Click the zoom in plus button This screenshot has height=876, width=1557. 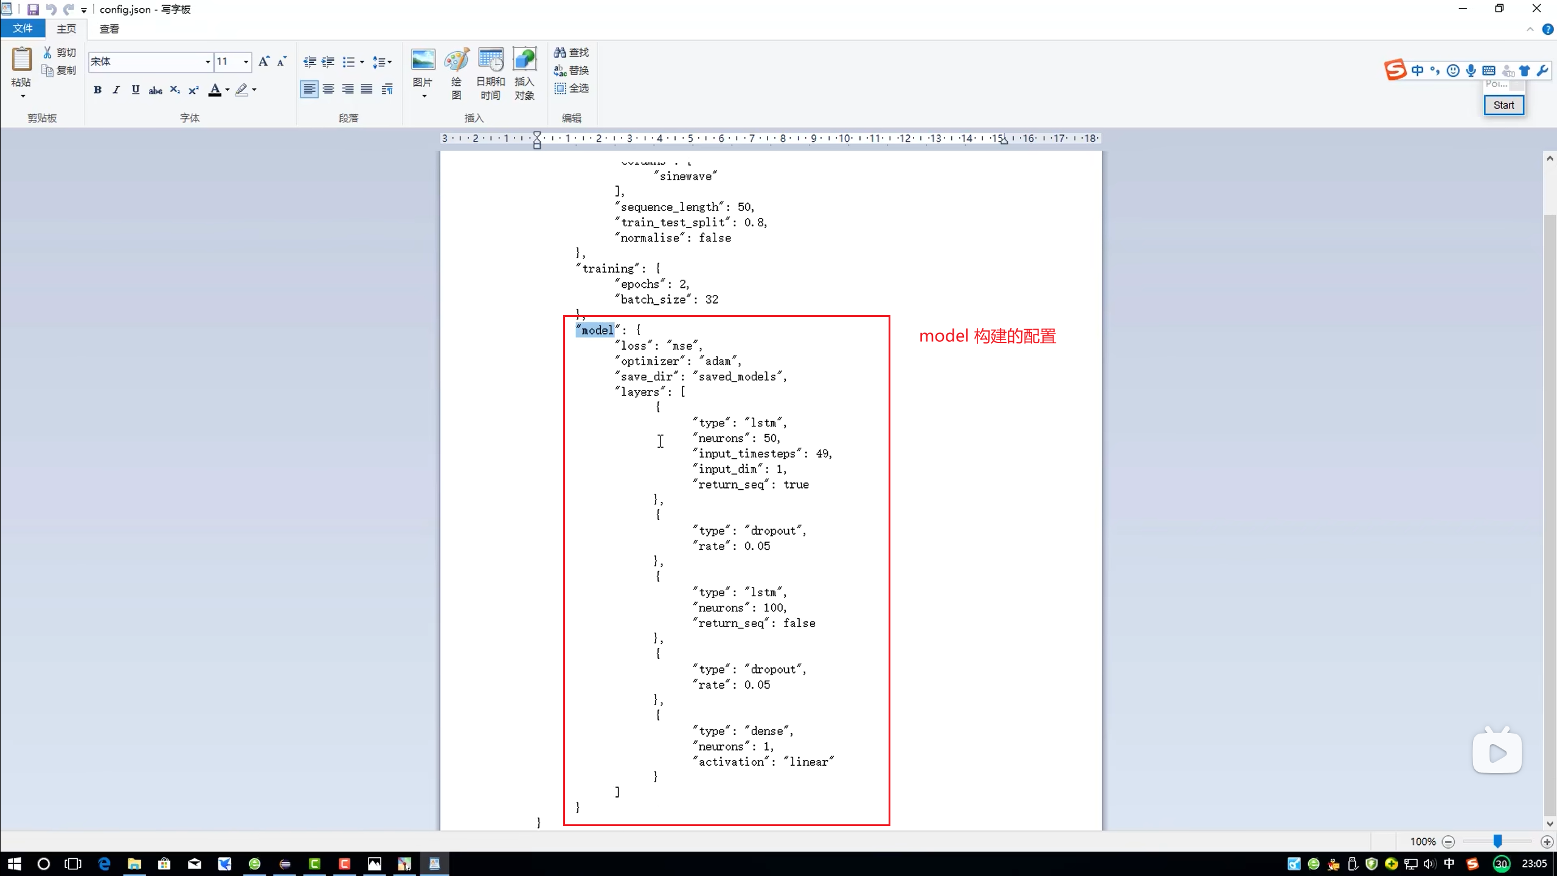pyautogui.click(x=1547, y=842)
